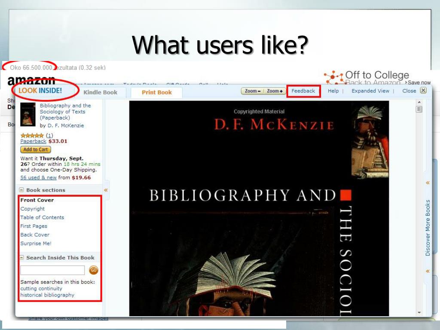Screen dimensions: 440x330
Task: Open the Feedback link
Action: [303, 91]
